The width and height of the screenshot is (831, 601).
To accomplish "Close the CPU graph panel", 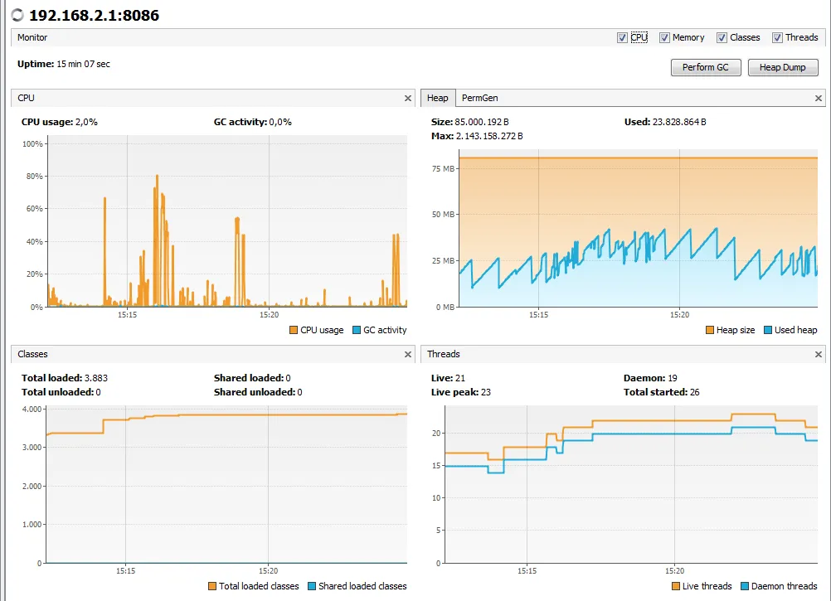I will click(407, 98).
